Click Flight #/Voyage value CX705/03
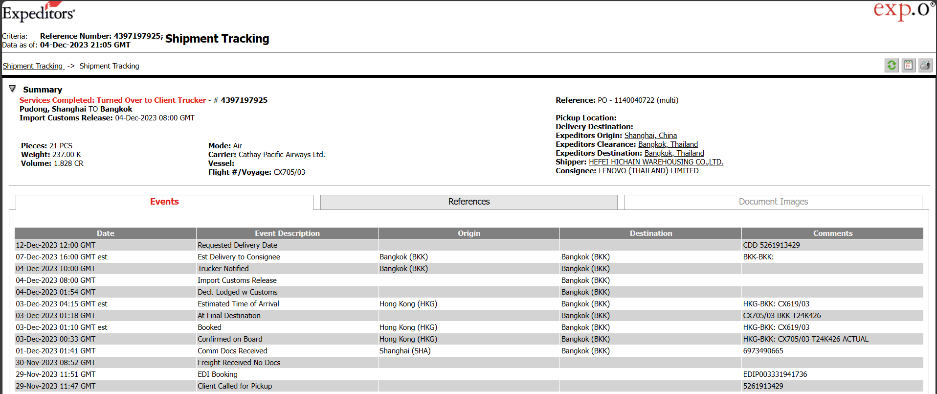 pos(289,172)
